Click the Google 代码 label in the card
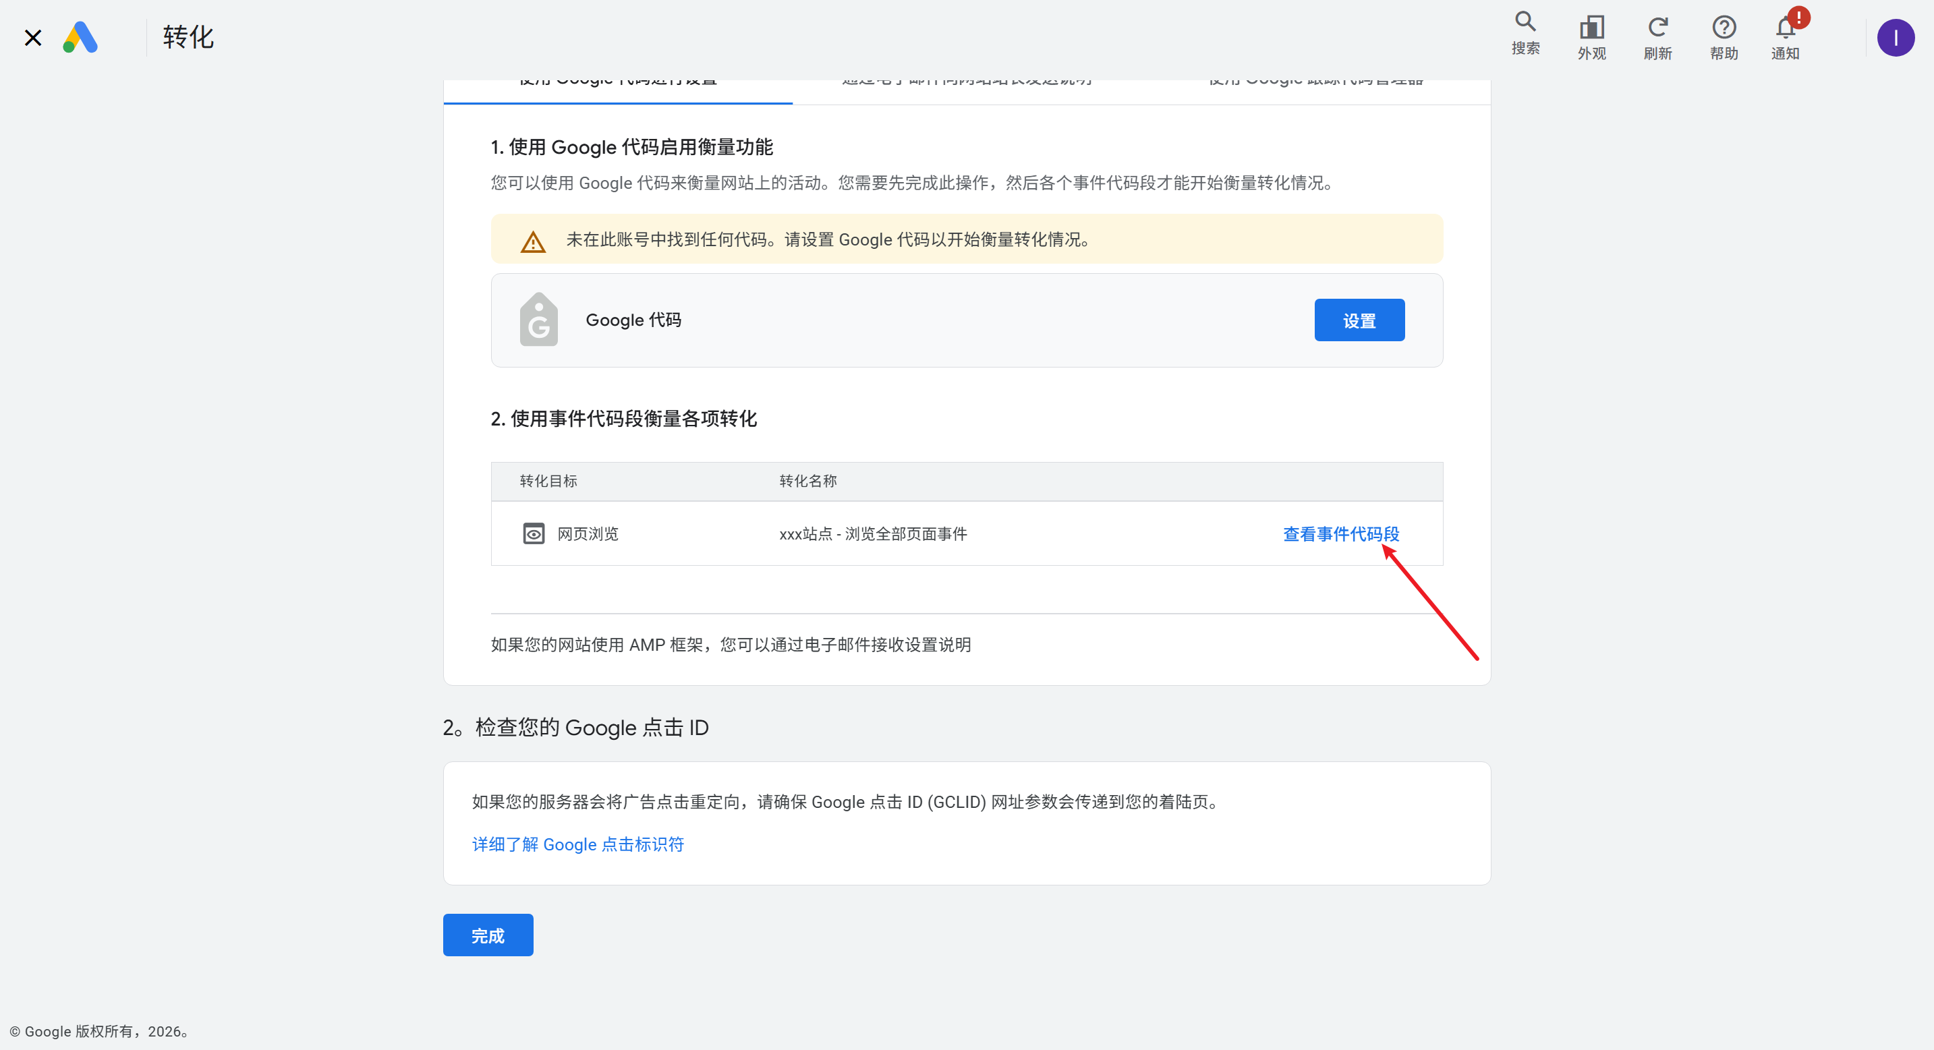Screen dimensions: 1934x1050 (633, 320)
